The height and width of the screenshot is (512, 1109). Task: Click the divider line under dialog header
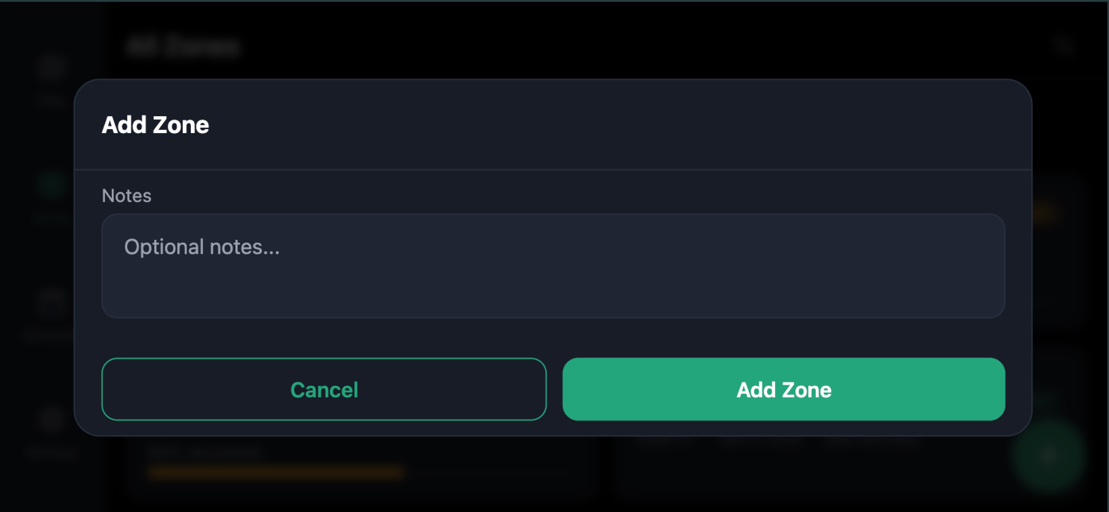[x=553, y=169]
